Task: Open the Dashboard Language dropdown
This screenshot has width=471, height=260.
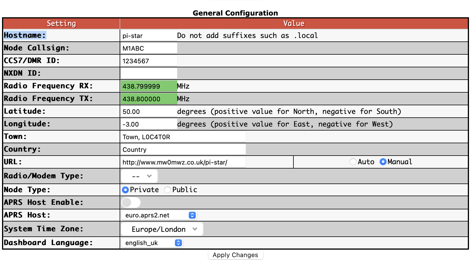Action: click(152, 242)
